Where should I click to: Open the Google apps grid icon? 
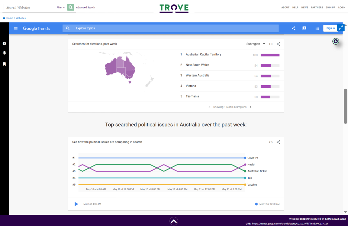point(317,28)
